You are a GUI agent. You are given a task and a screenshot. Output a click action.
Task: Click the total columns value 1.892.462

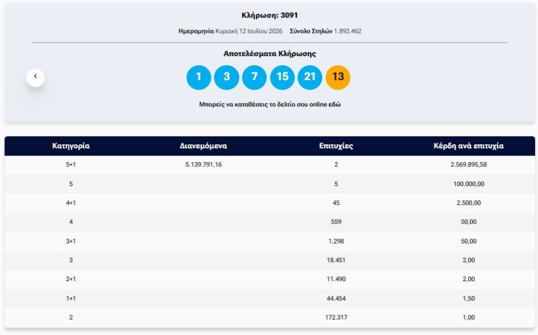pos(347,31)
